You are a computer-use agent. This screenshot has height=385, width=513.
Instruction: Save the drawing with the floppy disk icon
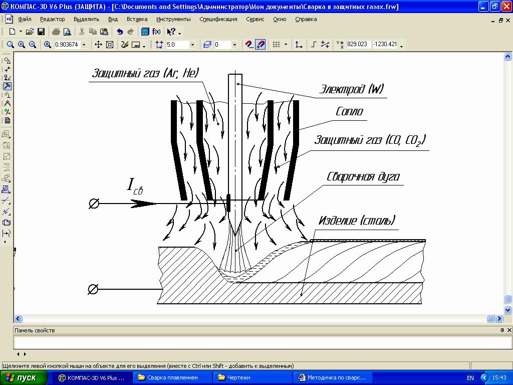click(x=41, y=32)
